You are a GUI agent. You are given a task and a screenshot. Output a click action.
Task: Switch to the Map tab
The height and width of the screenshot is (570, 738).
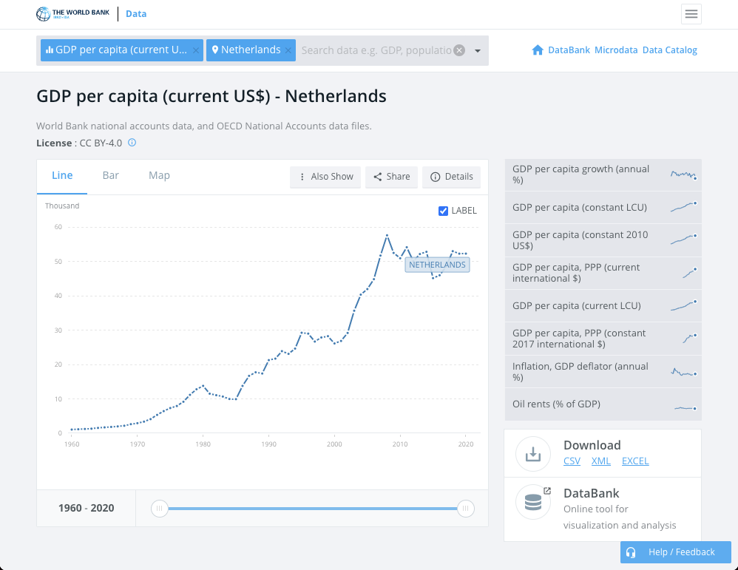[x=159, y=175]
